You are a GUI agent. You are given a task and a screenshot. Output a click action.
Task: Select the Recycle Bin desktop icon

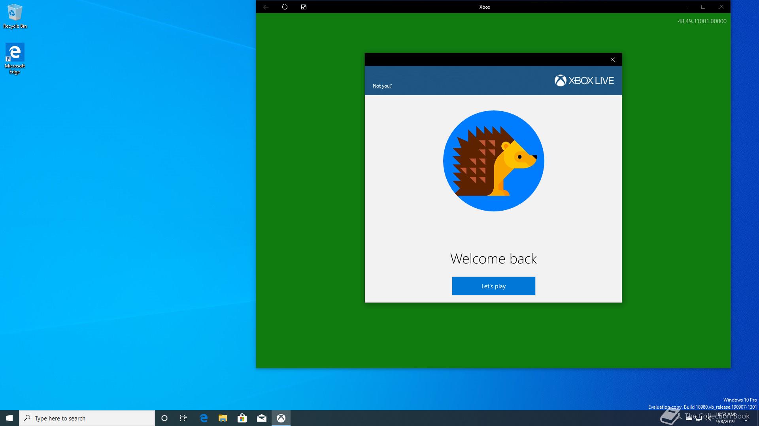point(15,16)
